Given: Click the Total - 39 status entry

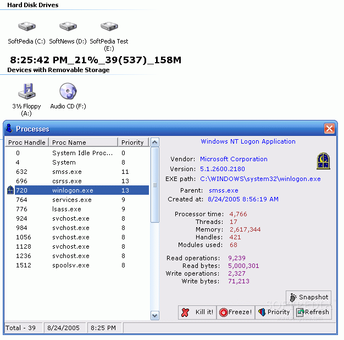Looking at the screenshot, I should [x=23, y=328].
